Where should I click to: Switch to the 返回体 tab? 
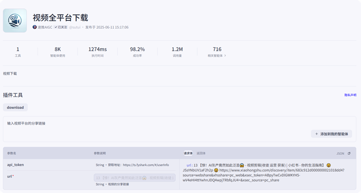201,153
